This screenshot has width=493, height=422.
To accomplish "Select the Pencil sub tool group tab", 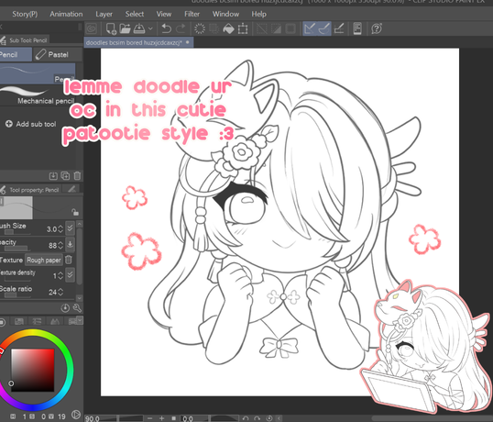I will click(x=15, y=55).
